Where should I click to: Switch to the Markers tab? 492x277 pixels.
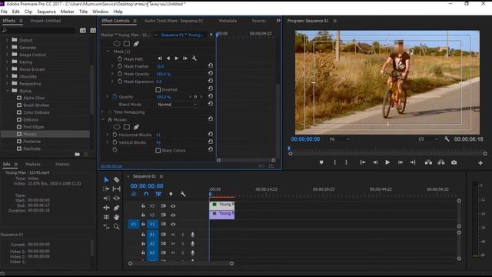pyautogui.click(x=32, y=164)
